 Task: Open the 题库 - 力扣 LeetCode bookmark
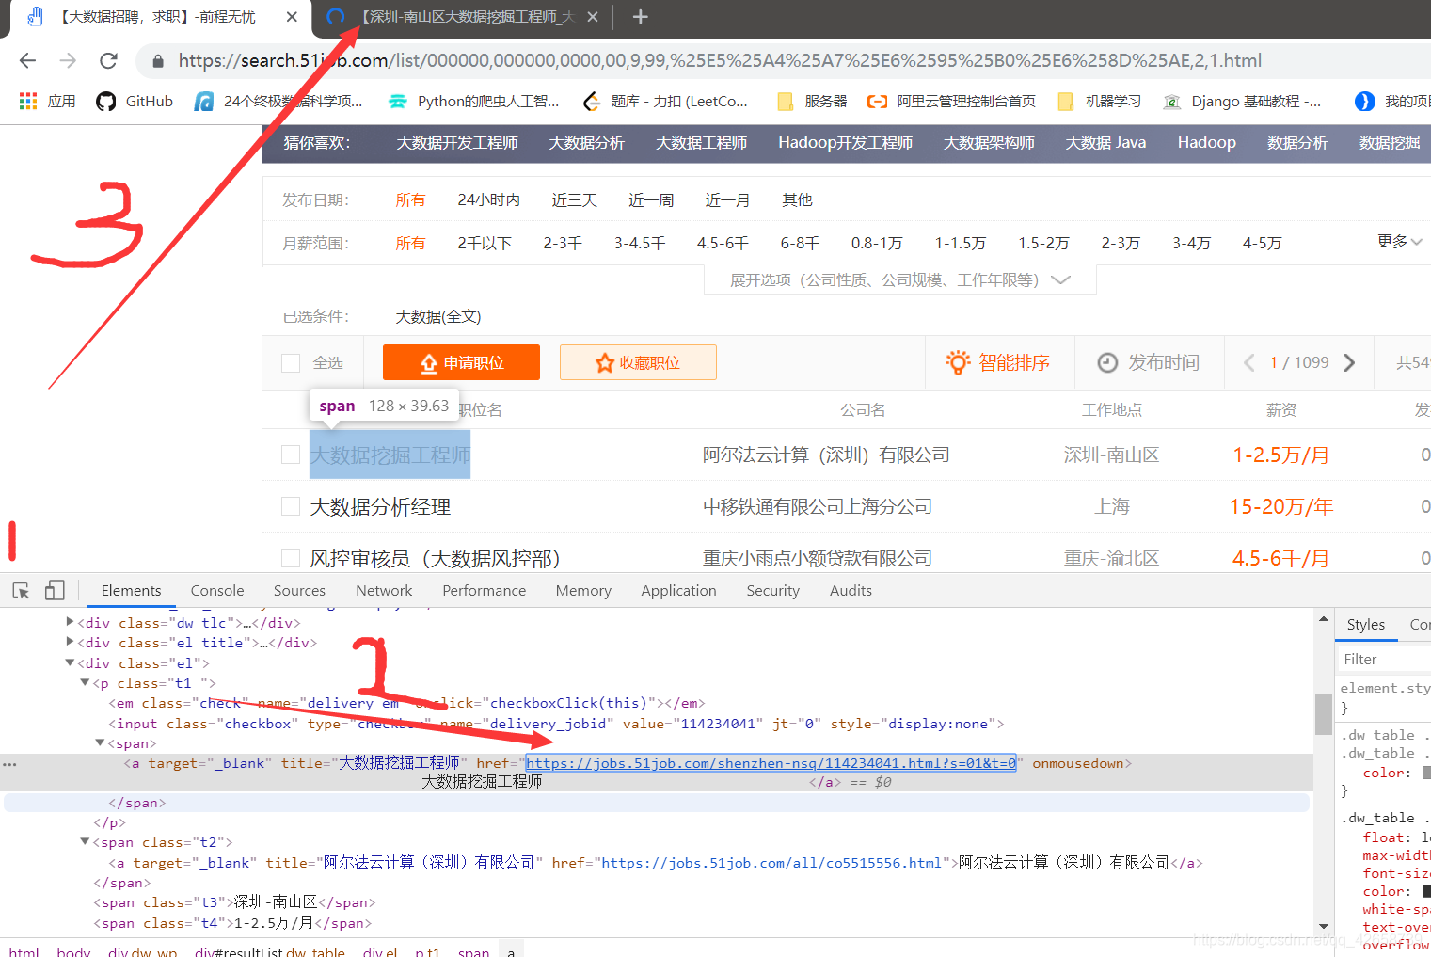666,101
